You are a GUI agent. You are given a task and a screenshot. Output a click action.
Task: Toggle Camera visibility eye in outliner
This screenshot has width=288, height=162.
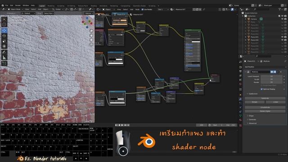(282, 19)
